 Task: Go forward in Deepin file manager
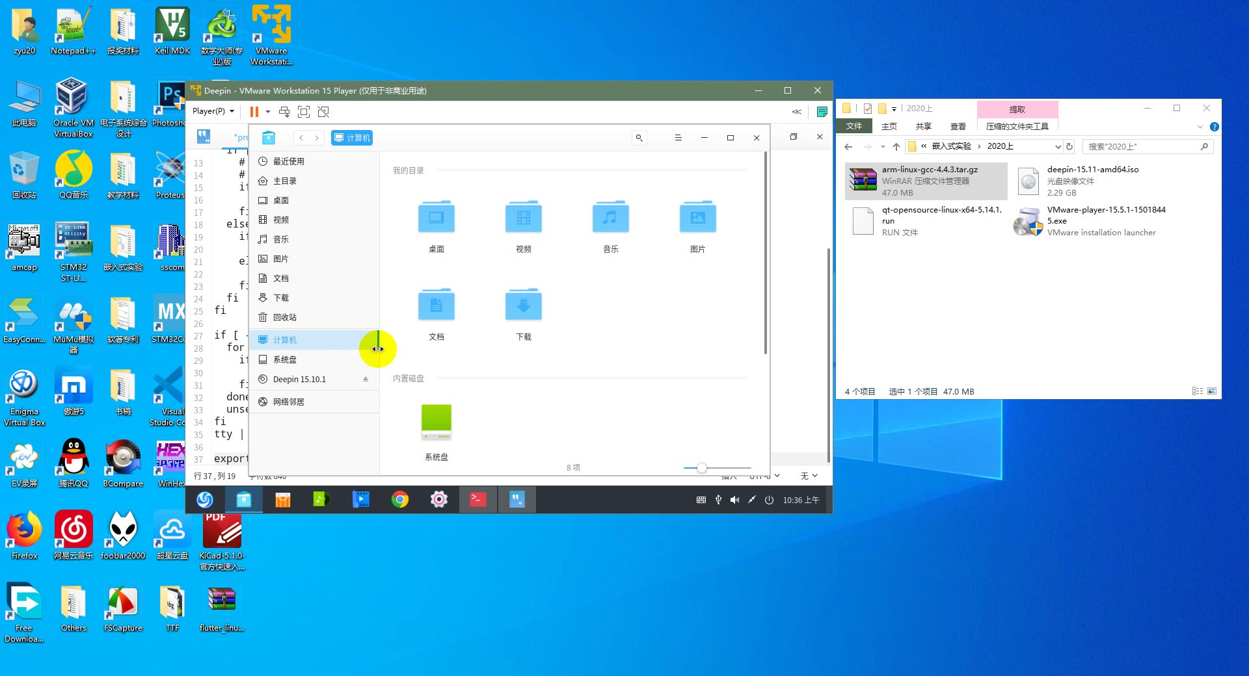(317, 138)
